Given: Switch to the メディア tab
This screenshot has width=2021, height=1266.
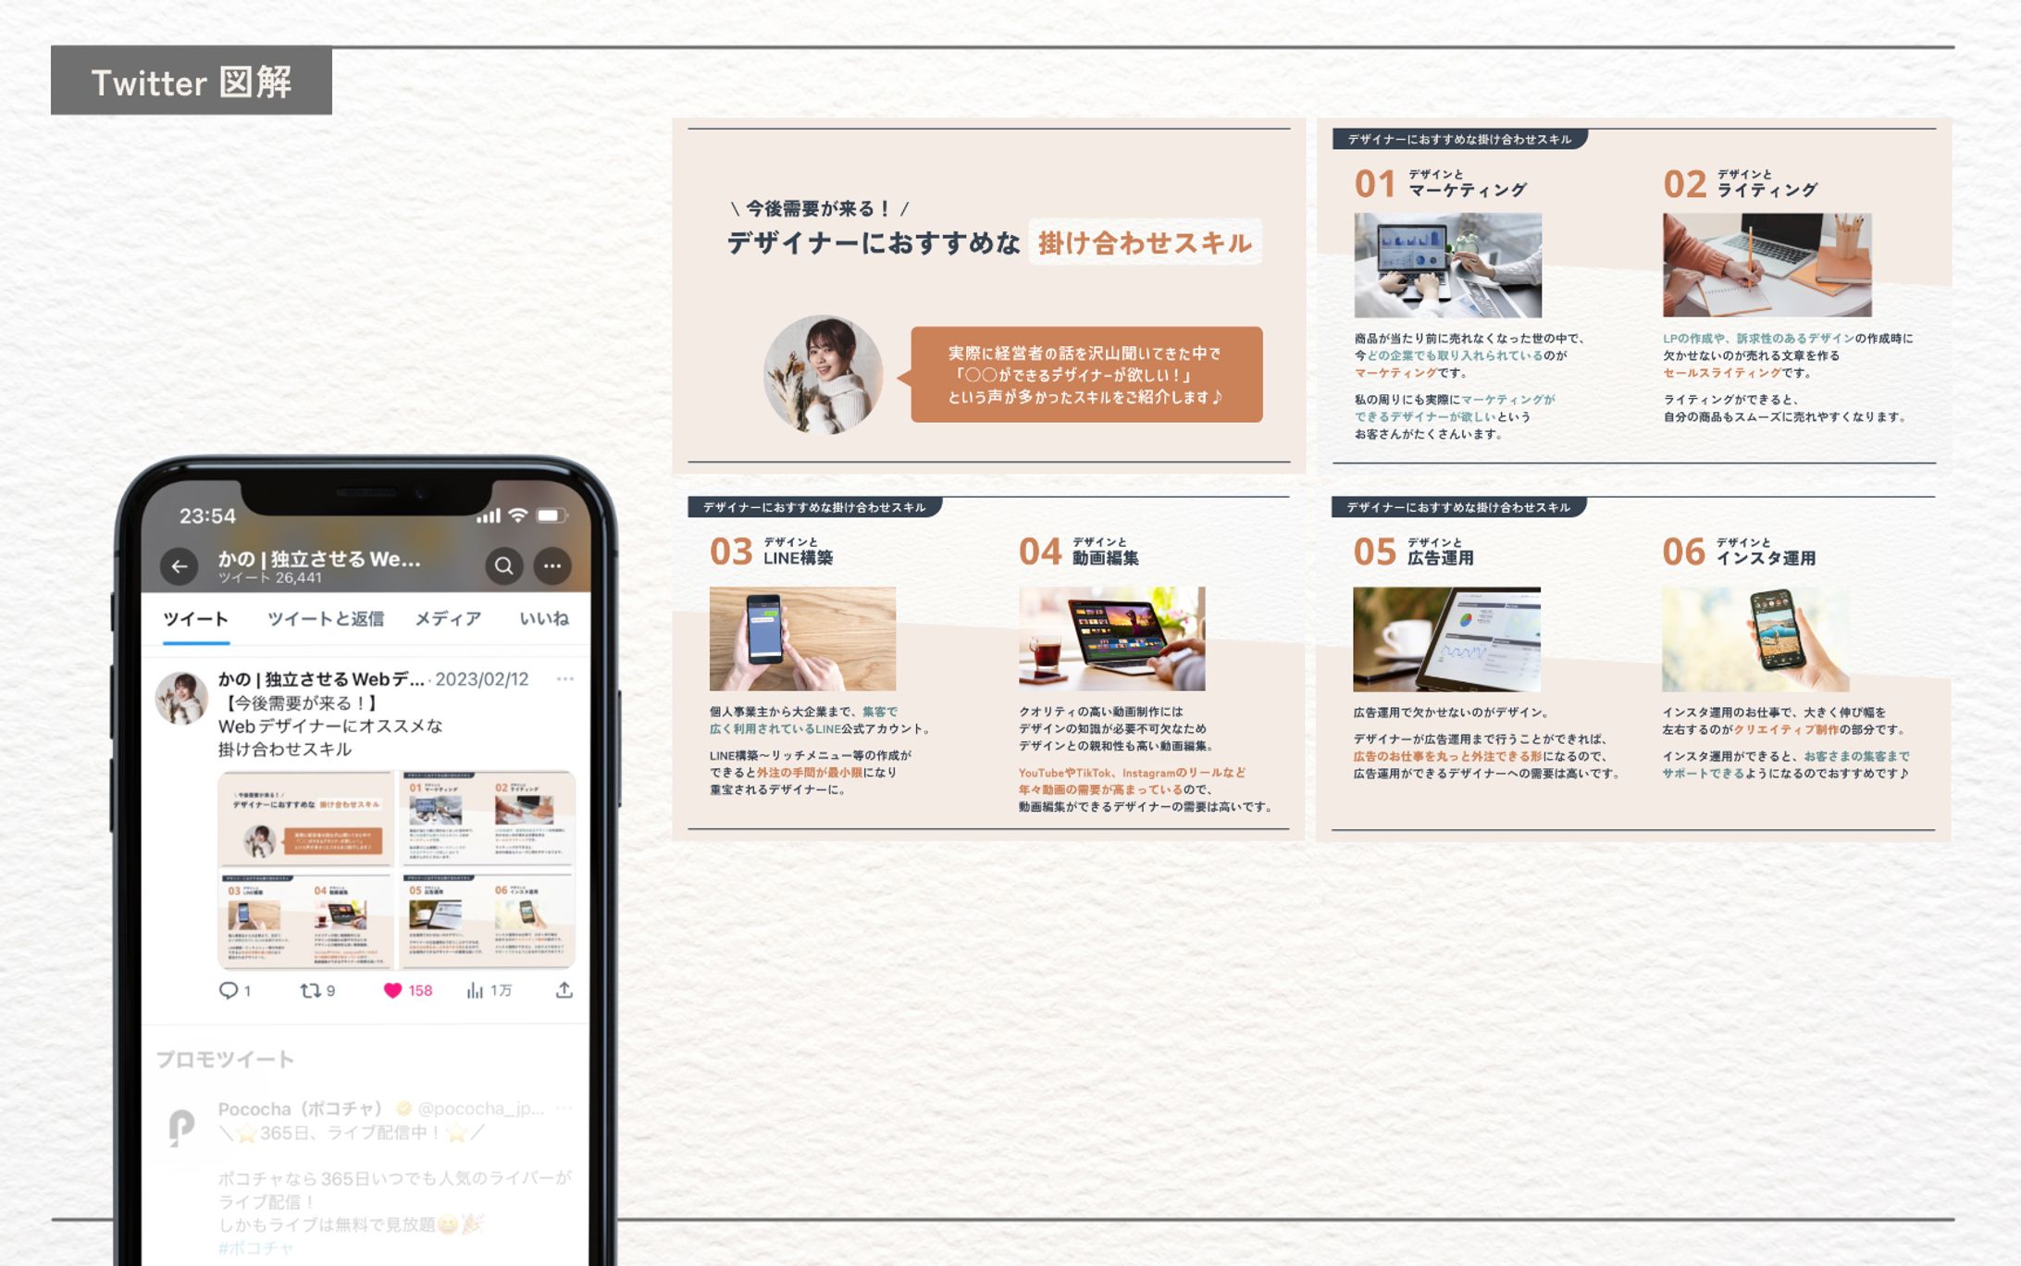Looking at the screenshot, I should tap(448, 619).
